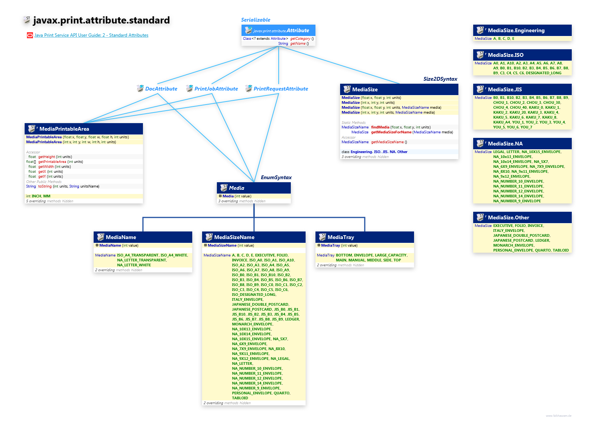Click the PrintRequestAttribute interface icon
Viewport: 593px width, 433px height.
click(x=248, y=89)
